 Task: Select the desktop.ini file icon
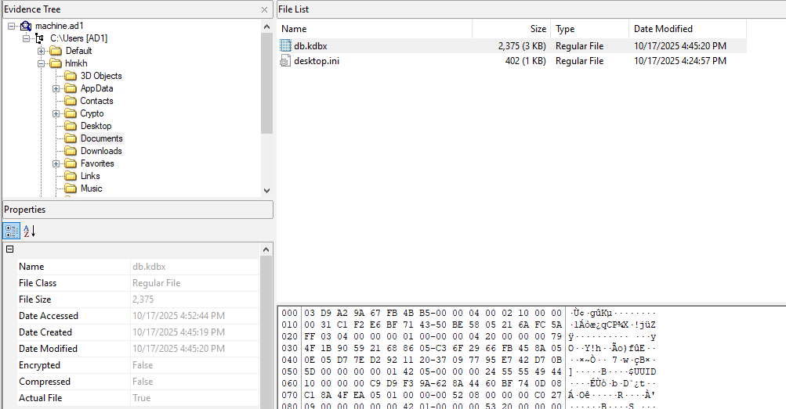(x=285, y=61)
